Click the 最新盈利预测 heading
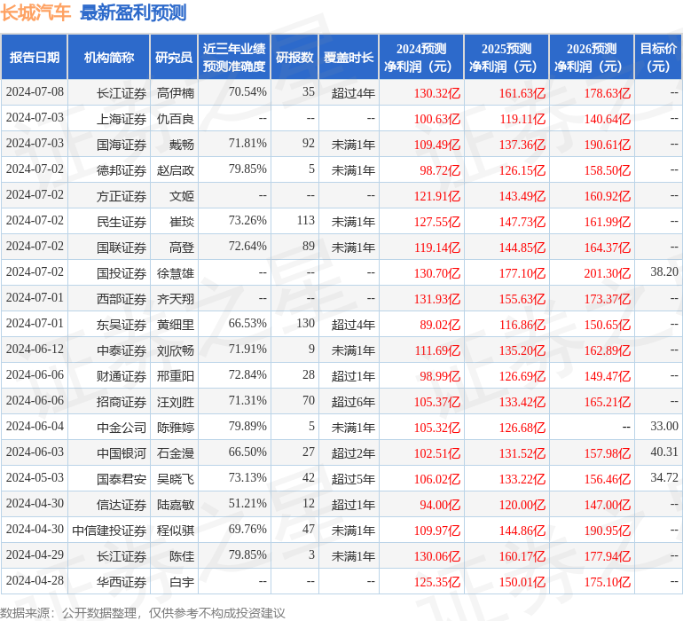 pos(133,12)
